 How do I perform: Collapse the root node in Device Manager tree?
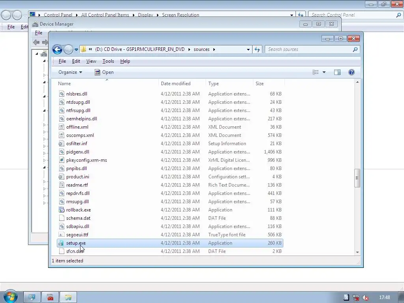tap(37, 54)
